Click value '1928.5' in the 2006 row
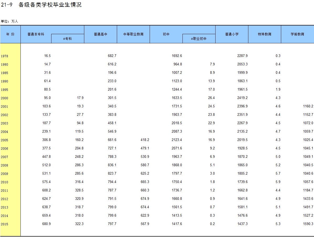314x245 pixels. (243, 148)
